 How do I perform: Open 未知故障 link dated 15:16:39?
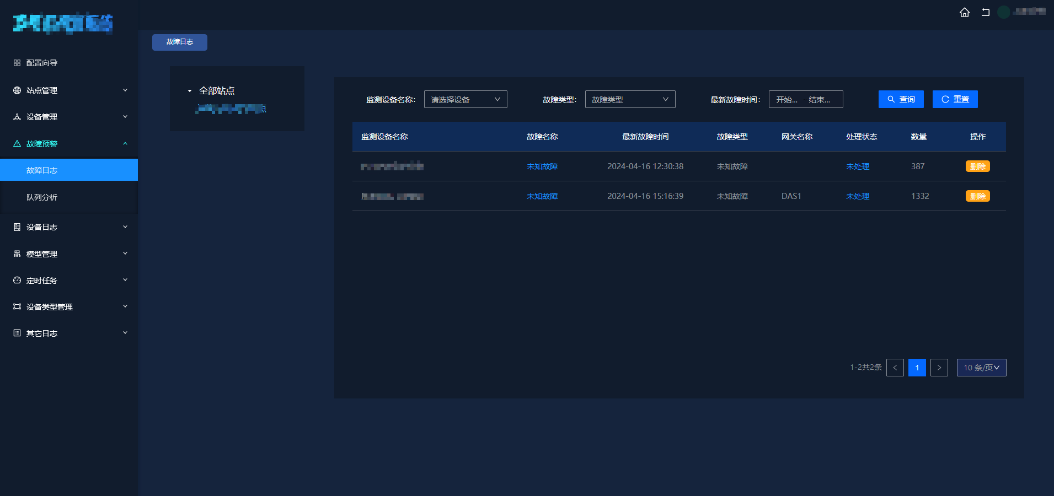pos(542,196)
